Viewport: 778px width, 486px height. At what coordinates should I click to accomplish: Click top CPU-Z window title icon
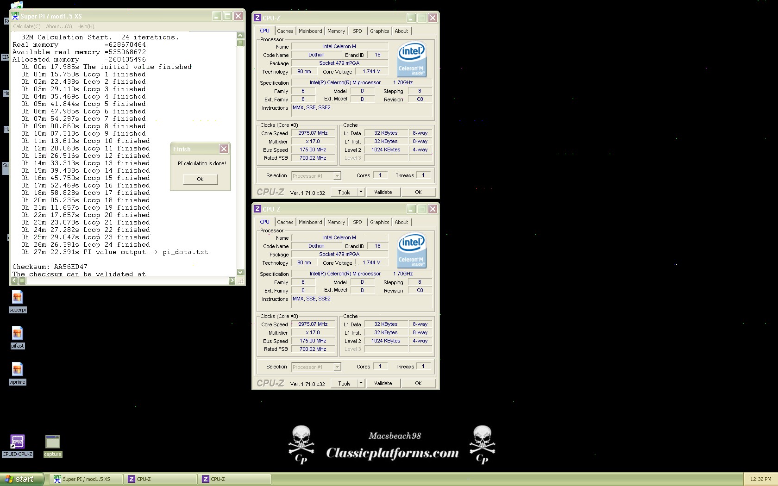(257, 18)
